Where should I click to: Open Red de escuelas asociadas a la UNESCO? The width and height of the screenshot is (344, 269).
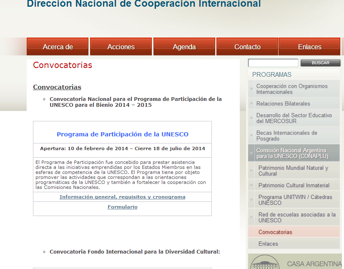pos(297,217)
